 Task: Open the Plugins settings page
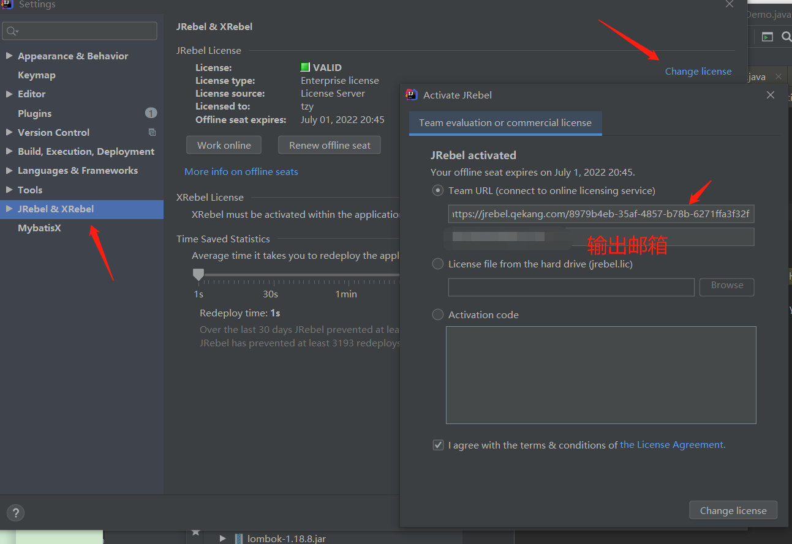(35, 113)
